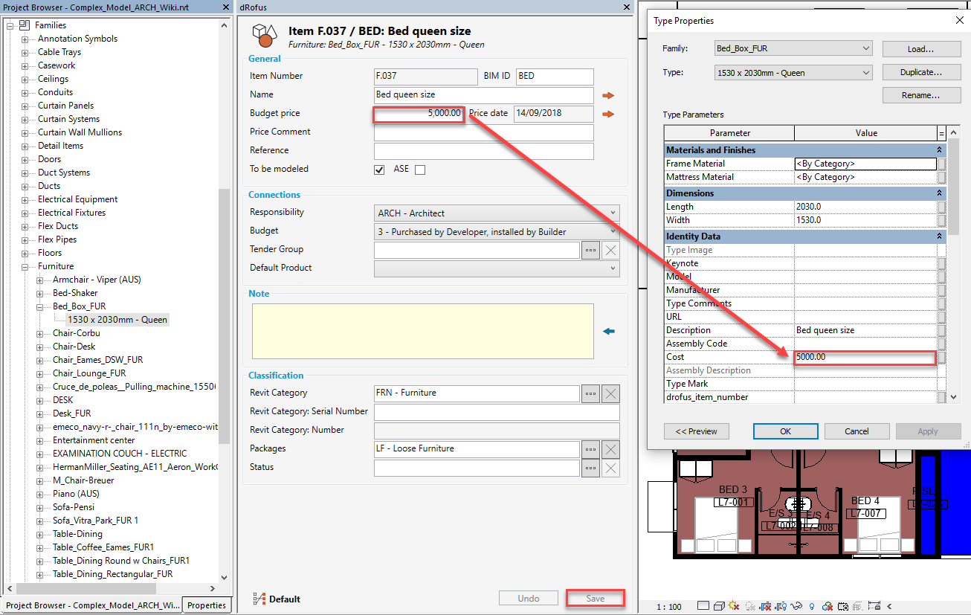This screenshot has width=971, height=615.
Task: Click the orange arrow beside Price date
Action: pos(608,114)
